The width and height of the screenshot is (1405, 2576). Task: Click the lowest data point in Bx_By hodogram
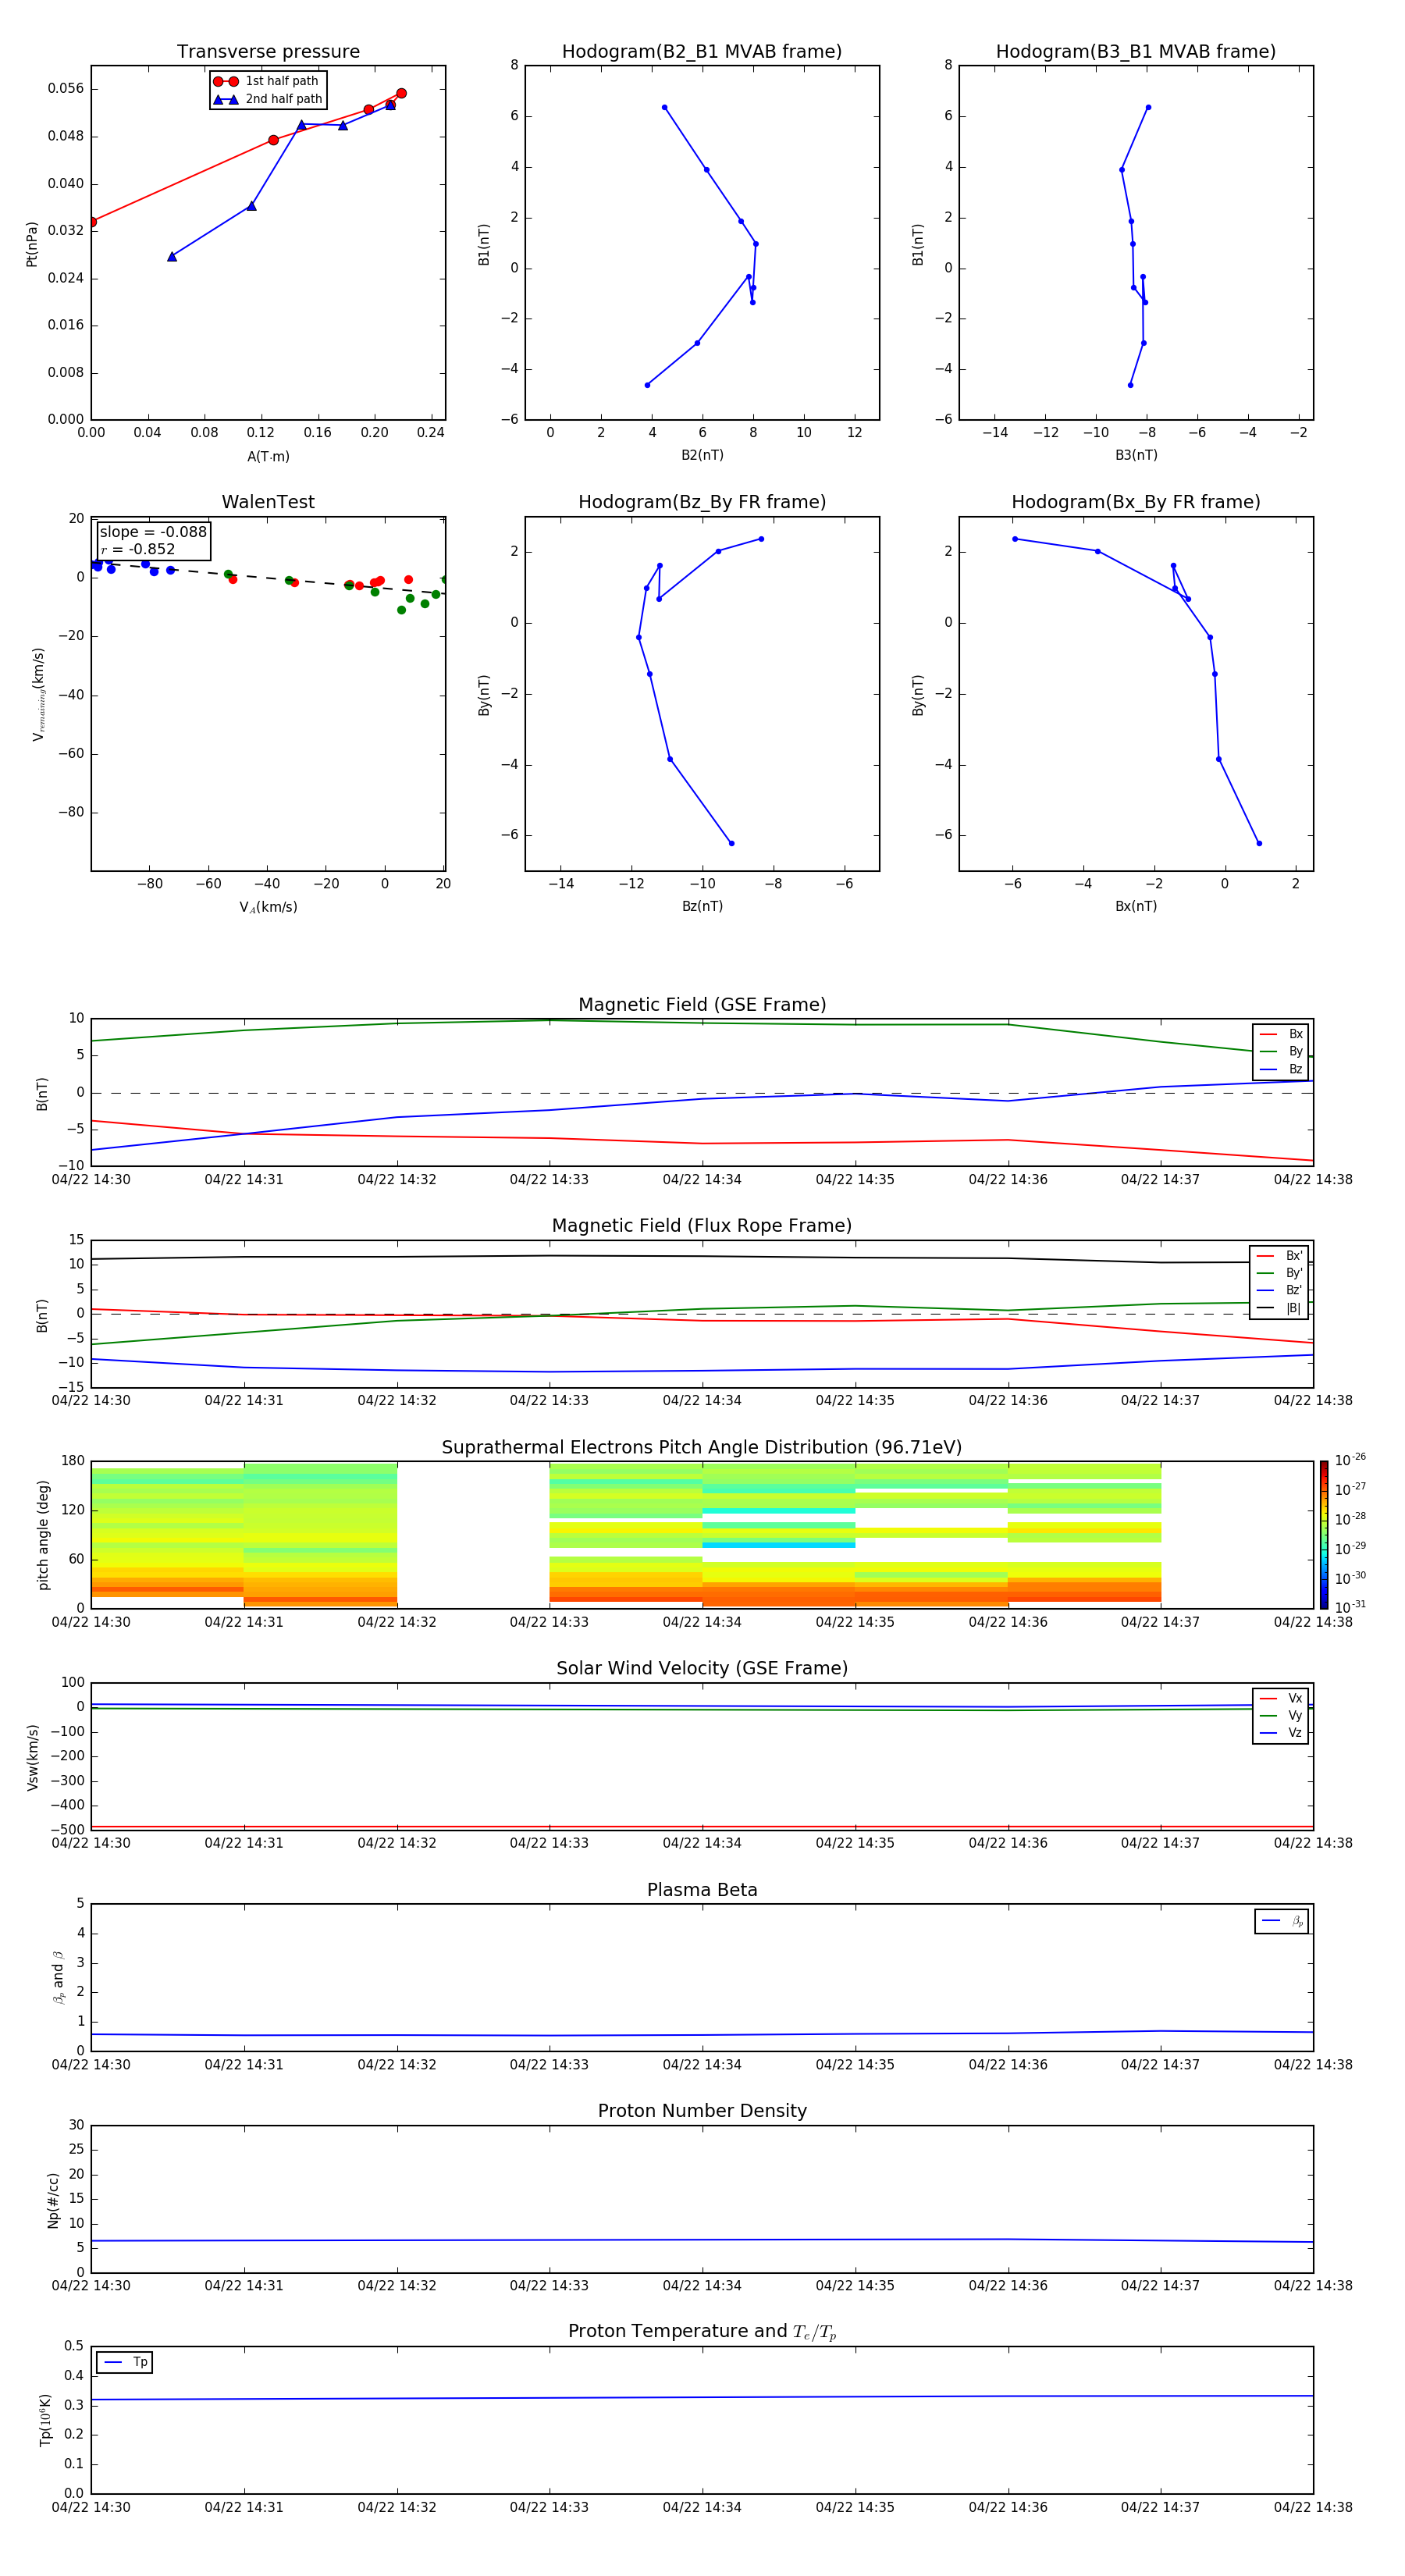(x=1259, y=843)
